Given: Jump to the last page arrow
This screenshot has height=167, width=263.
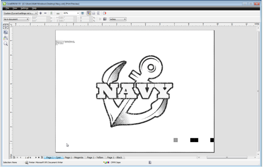Looking at the screenshot, I should (x=39, y=158).
